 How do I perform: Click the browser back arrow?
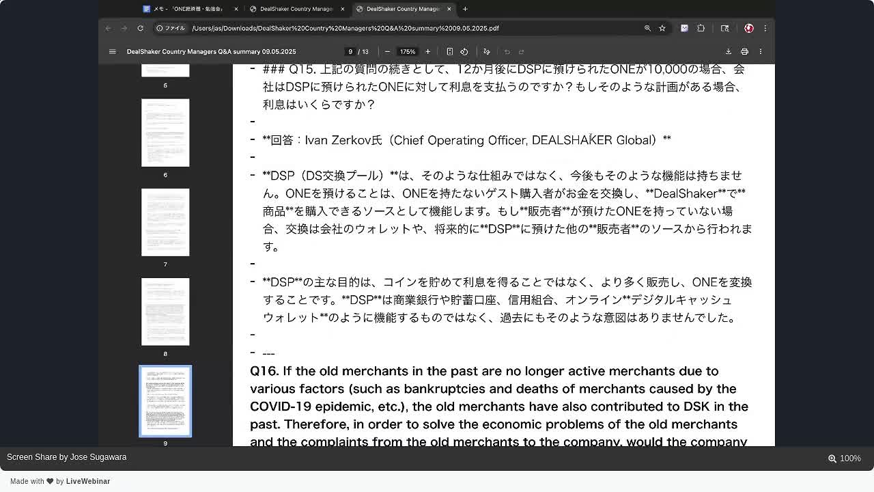pyautogui.click(x=108, y=28)
